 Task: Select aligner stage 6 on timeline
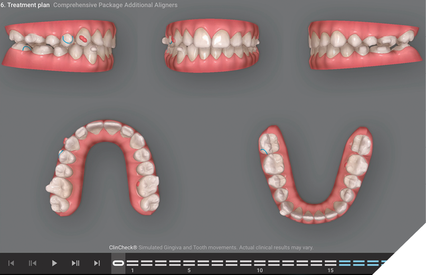(203, 263)
